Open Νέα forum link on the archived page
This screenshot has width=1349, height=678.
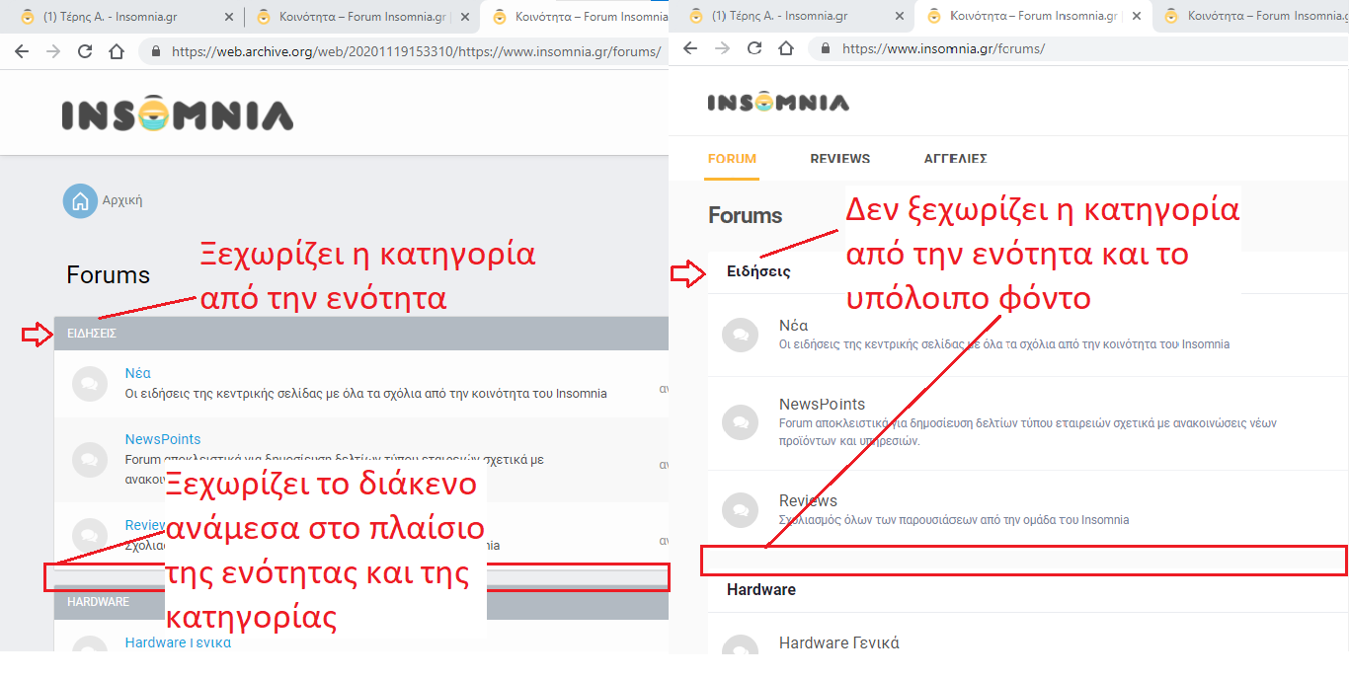point(137,373)
